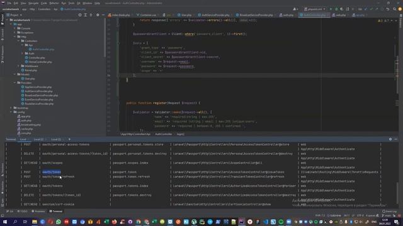
Task: Switch to the Local (2) terminal tab
Action: [38, 139]
